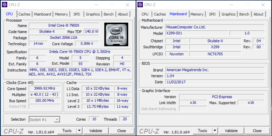Click package value 'Socket 2066 LGA'

tap(64, 37)
